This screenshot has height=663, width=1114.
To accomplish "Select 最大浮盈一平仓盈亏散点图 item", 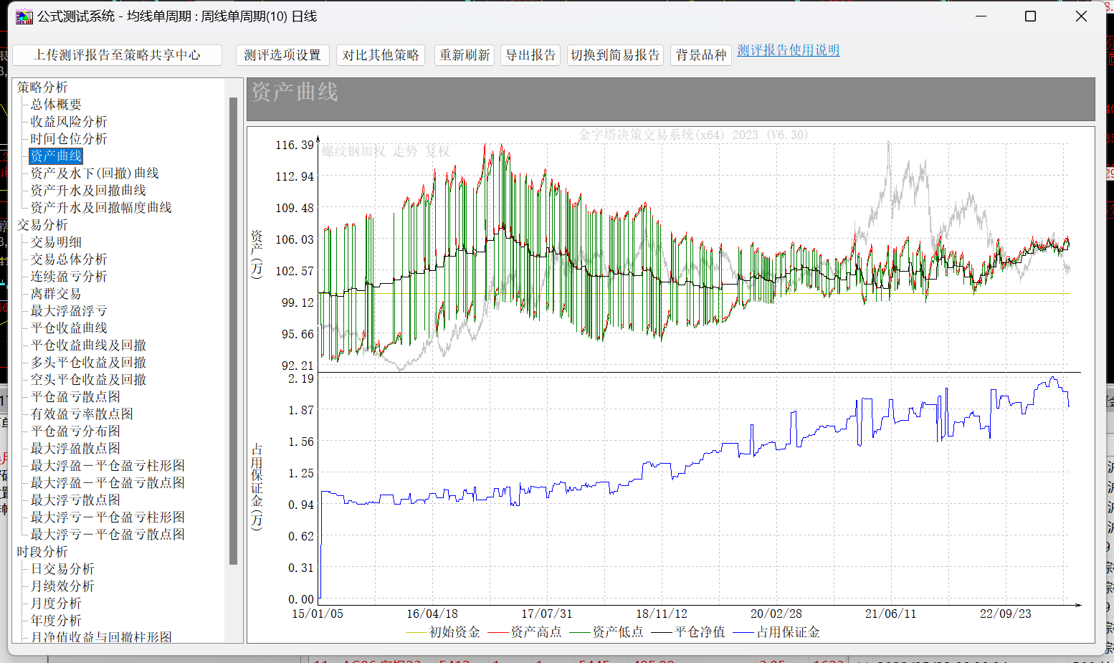I will 108,483.
